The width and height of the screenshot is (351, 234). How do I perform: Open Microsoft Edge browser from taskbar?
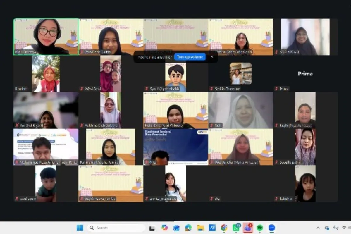188,228
